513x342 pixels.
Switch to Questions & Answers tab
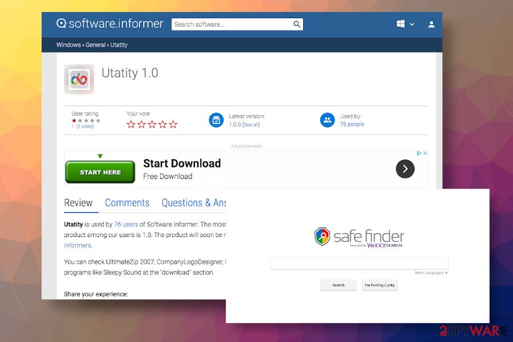coord(194,203)
